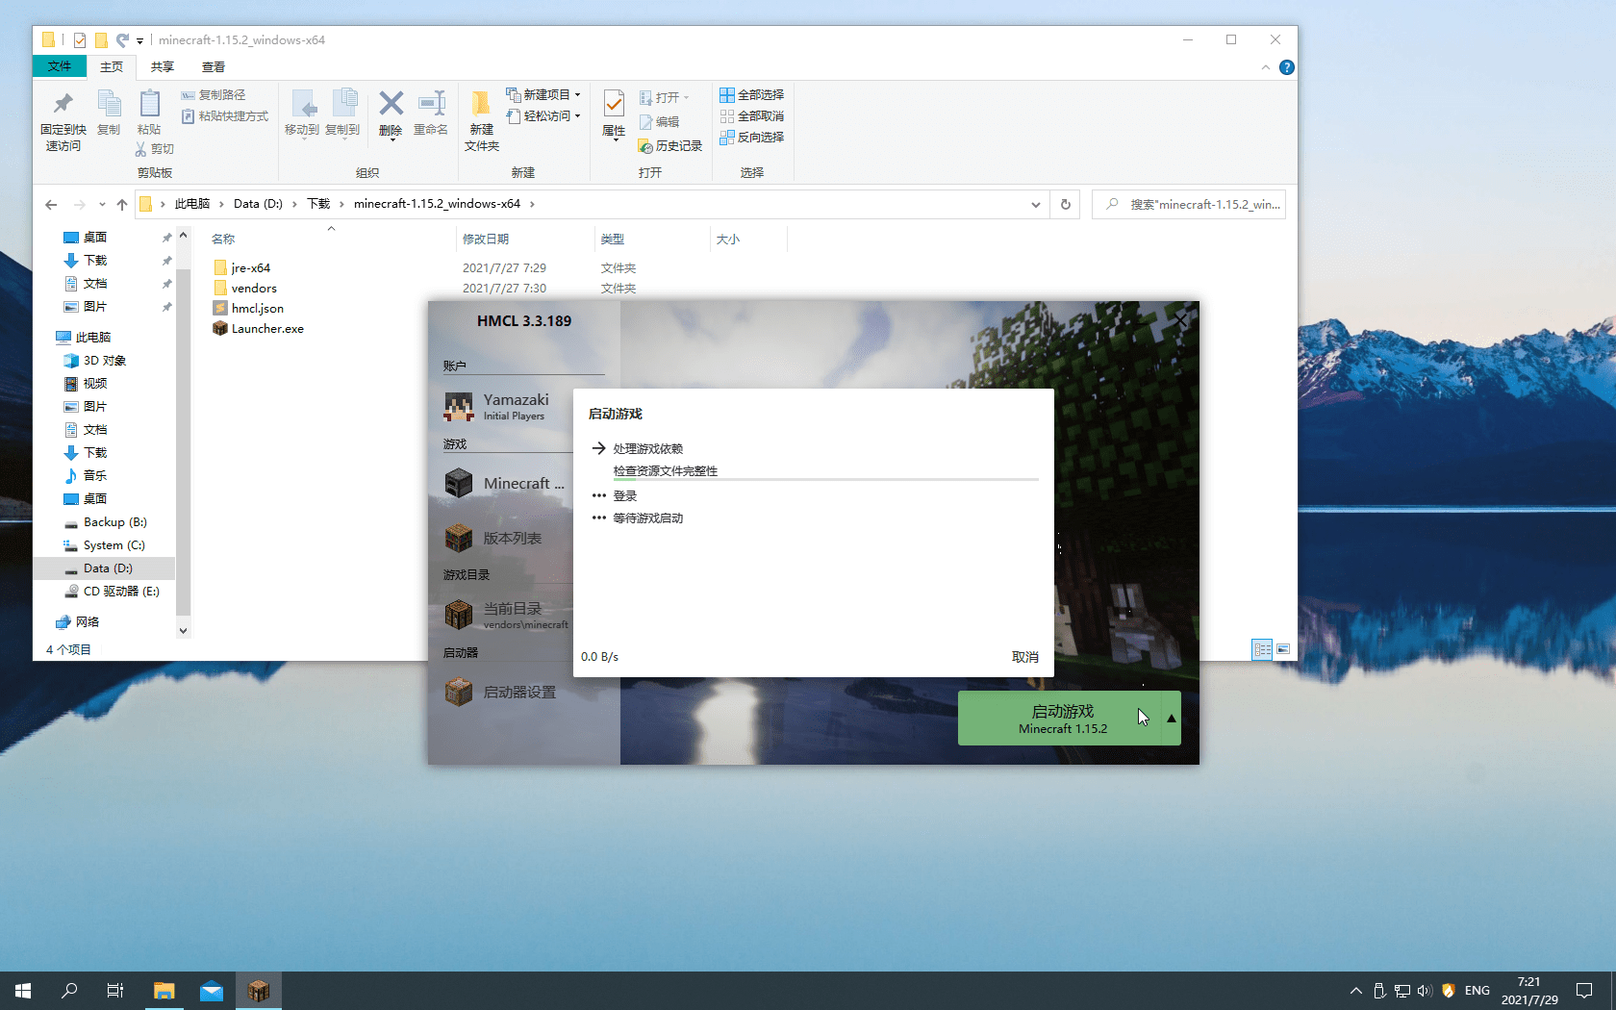Switch to the view (查看) ribbon tab
The height and width of the screenshot is (1010, 1616).
(x=213, y=66)
